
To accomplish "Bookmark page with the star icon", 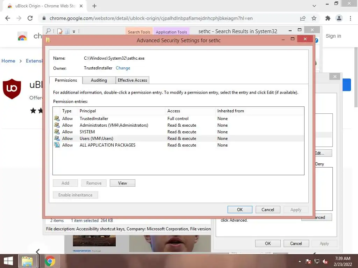I will tap(314, 18).
